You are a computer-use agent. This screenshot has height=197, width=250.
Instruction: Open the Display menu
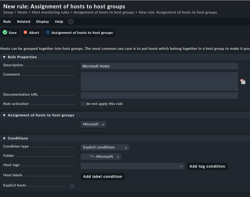pos(43,22)
